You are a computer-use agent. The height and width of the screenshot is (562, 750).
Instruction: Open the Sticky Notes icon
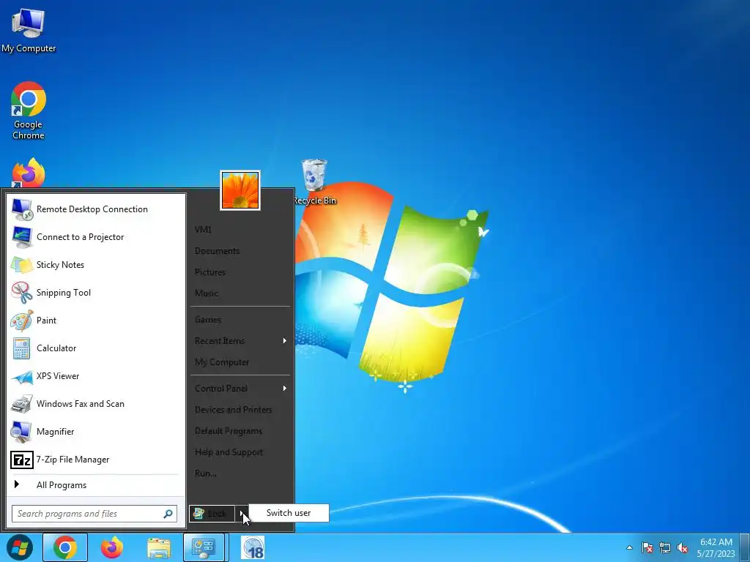22,265
